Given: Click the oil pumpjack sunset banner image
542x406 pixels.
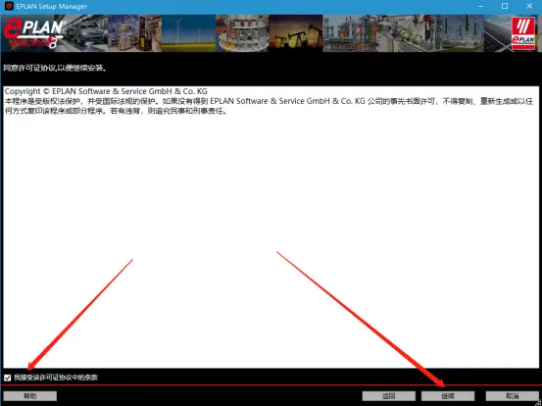Looking at the screenshot, I should [296, 33].
